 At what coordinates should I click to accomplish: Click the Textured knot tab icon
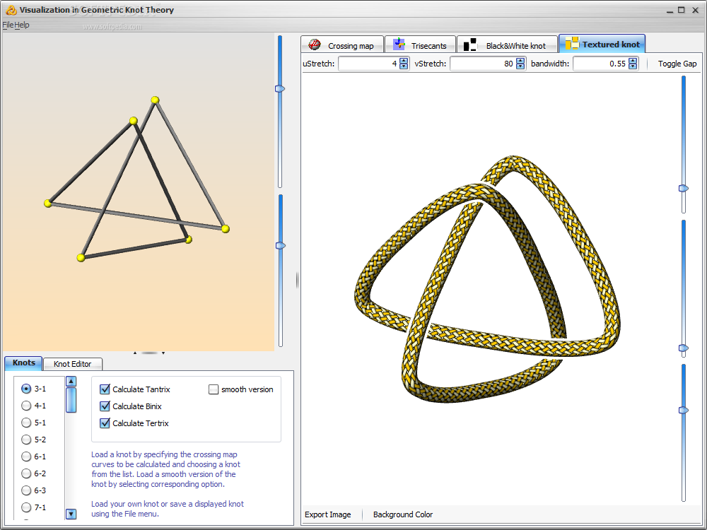coord(572,43)
